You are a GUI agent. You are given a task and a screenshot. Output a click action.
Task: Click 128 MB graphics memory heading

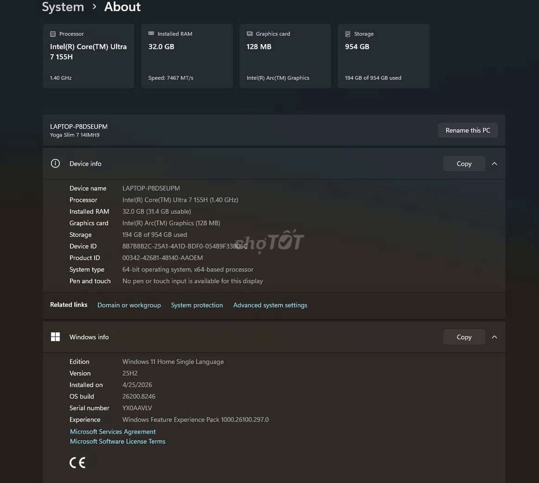point(259,47)
